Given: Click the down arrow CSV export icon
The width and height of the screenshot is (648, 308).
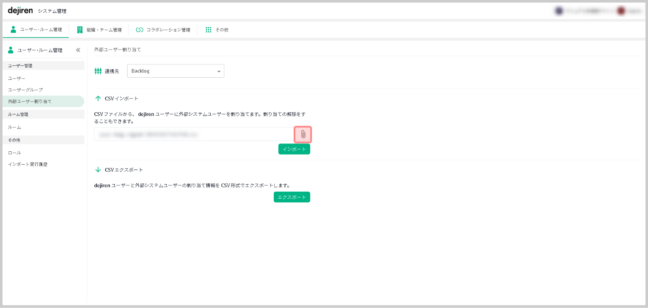Looking at the screenshot, I should click(98, 170).
